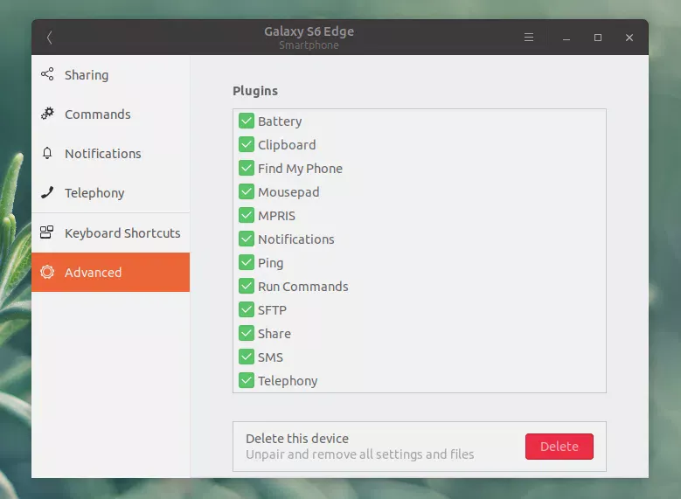The width and height of the screenshot is (681, 499).
Task: Close the Galaxy S6 Edge window
Action: [x=629, y=38]
